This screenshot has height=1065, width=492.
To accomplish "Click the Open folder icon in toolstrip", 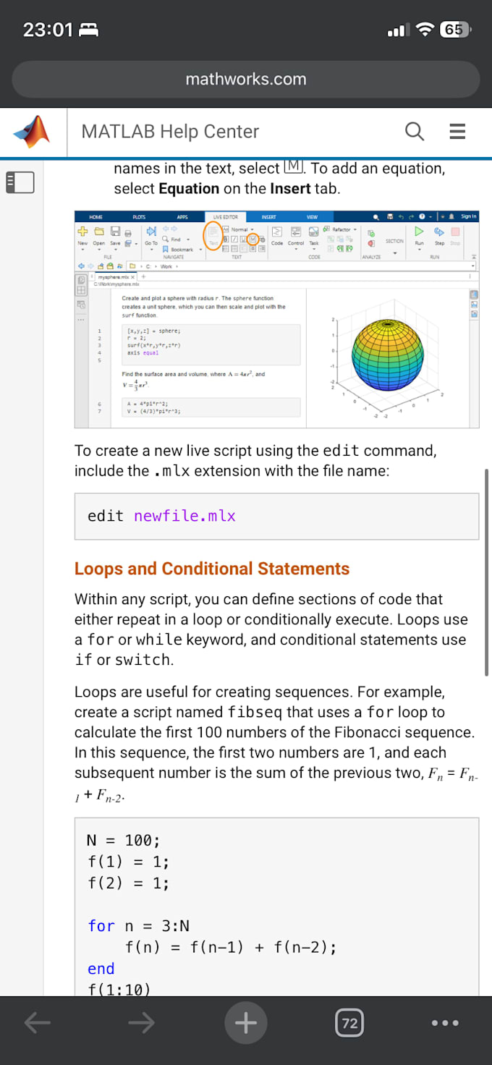I will (98, 231).
